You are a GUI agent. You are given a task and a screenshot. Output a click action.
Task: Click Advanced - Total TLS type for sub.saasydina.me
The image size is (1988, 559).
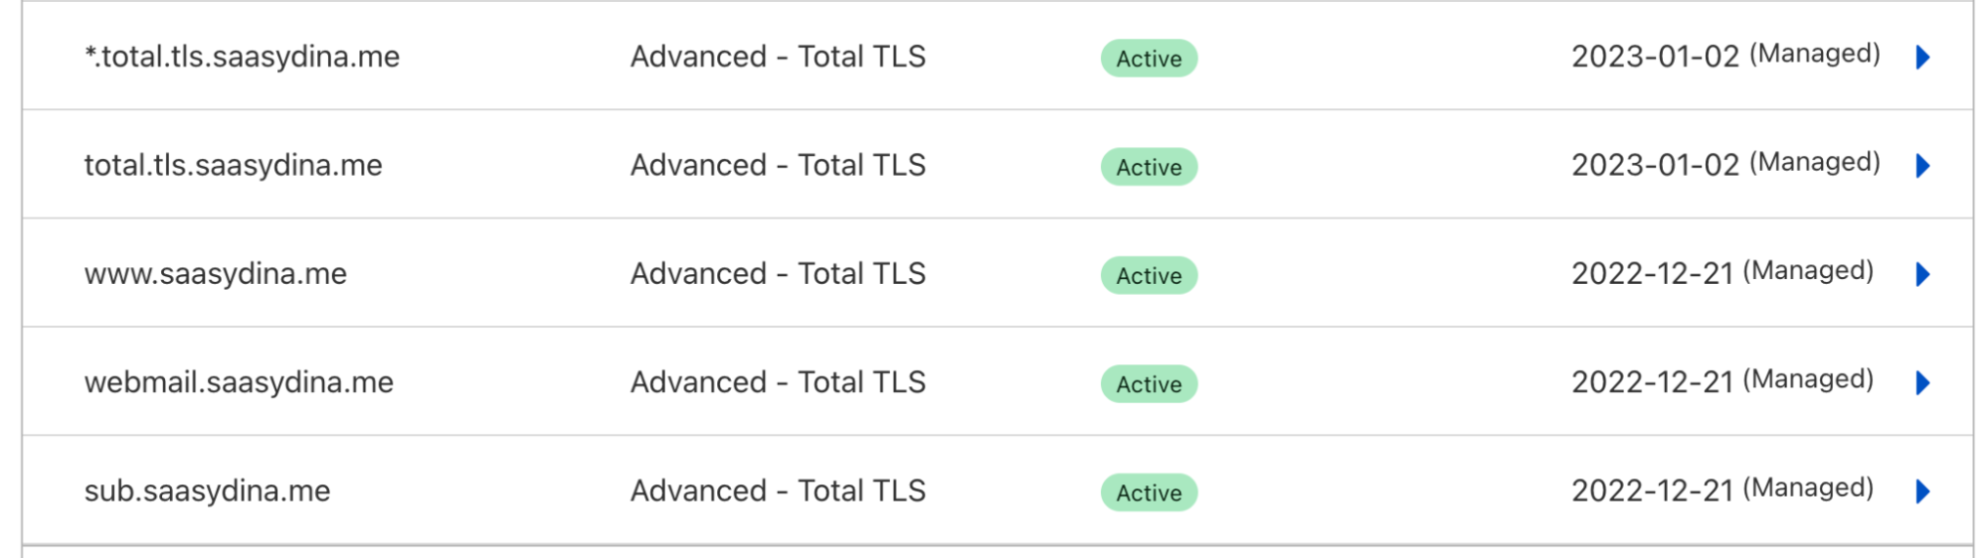pyautogui.click(x=778, y=490)
